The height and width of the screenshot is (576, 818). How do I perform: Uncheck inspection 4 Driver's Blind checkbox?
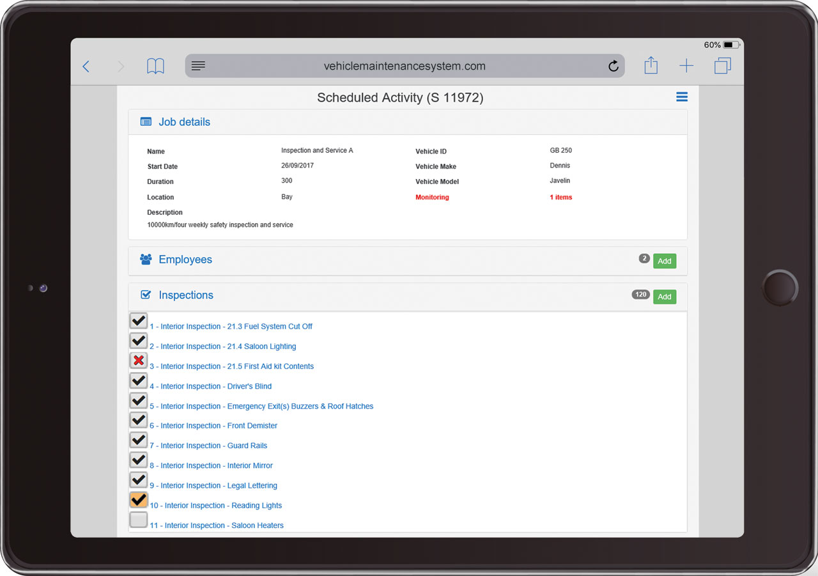click(x=139, y=380)
